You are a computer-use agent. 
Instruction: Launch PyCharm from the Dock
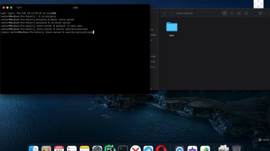[110, 148]
